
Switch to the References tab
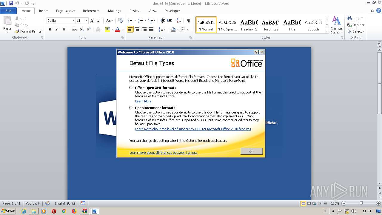[91, 11]
